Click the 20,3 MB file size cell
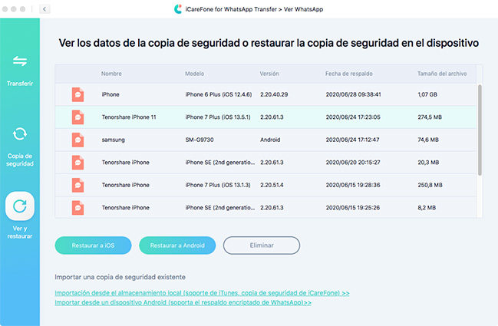 click(428, 163)
